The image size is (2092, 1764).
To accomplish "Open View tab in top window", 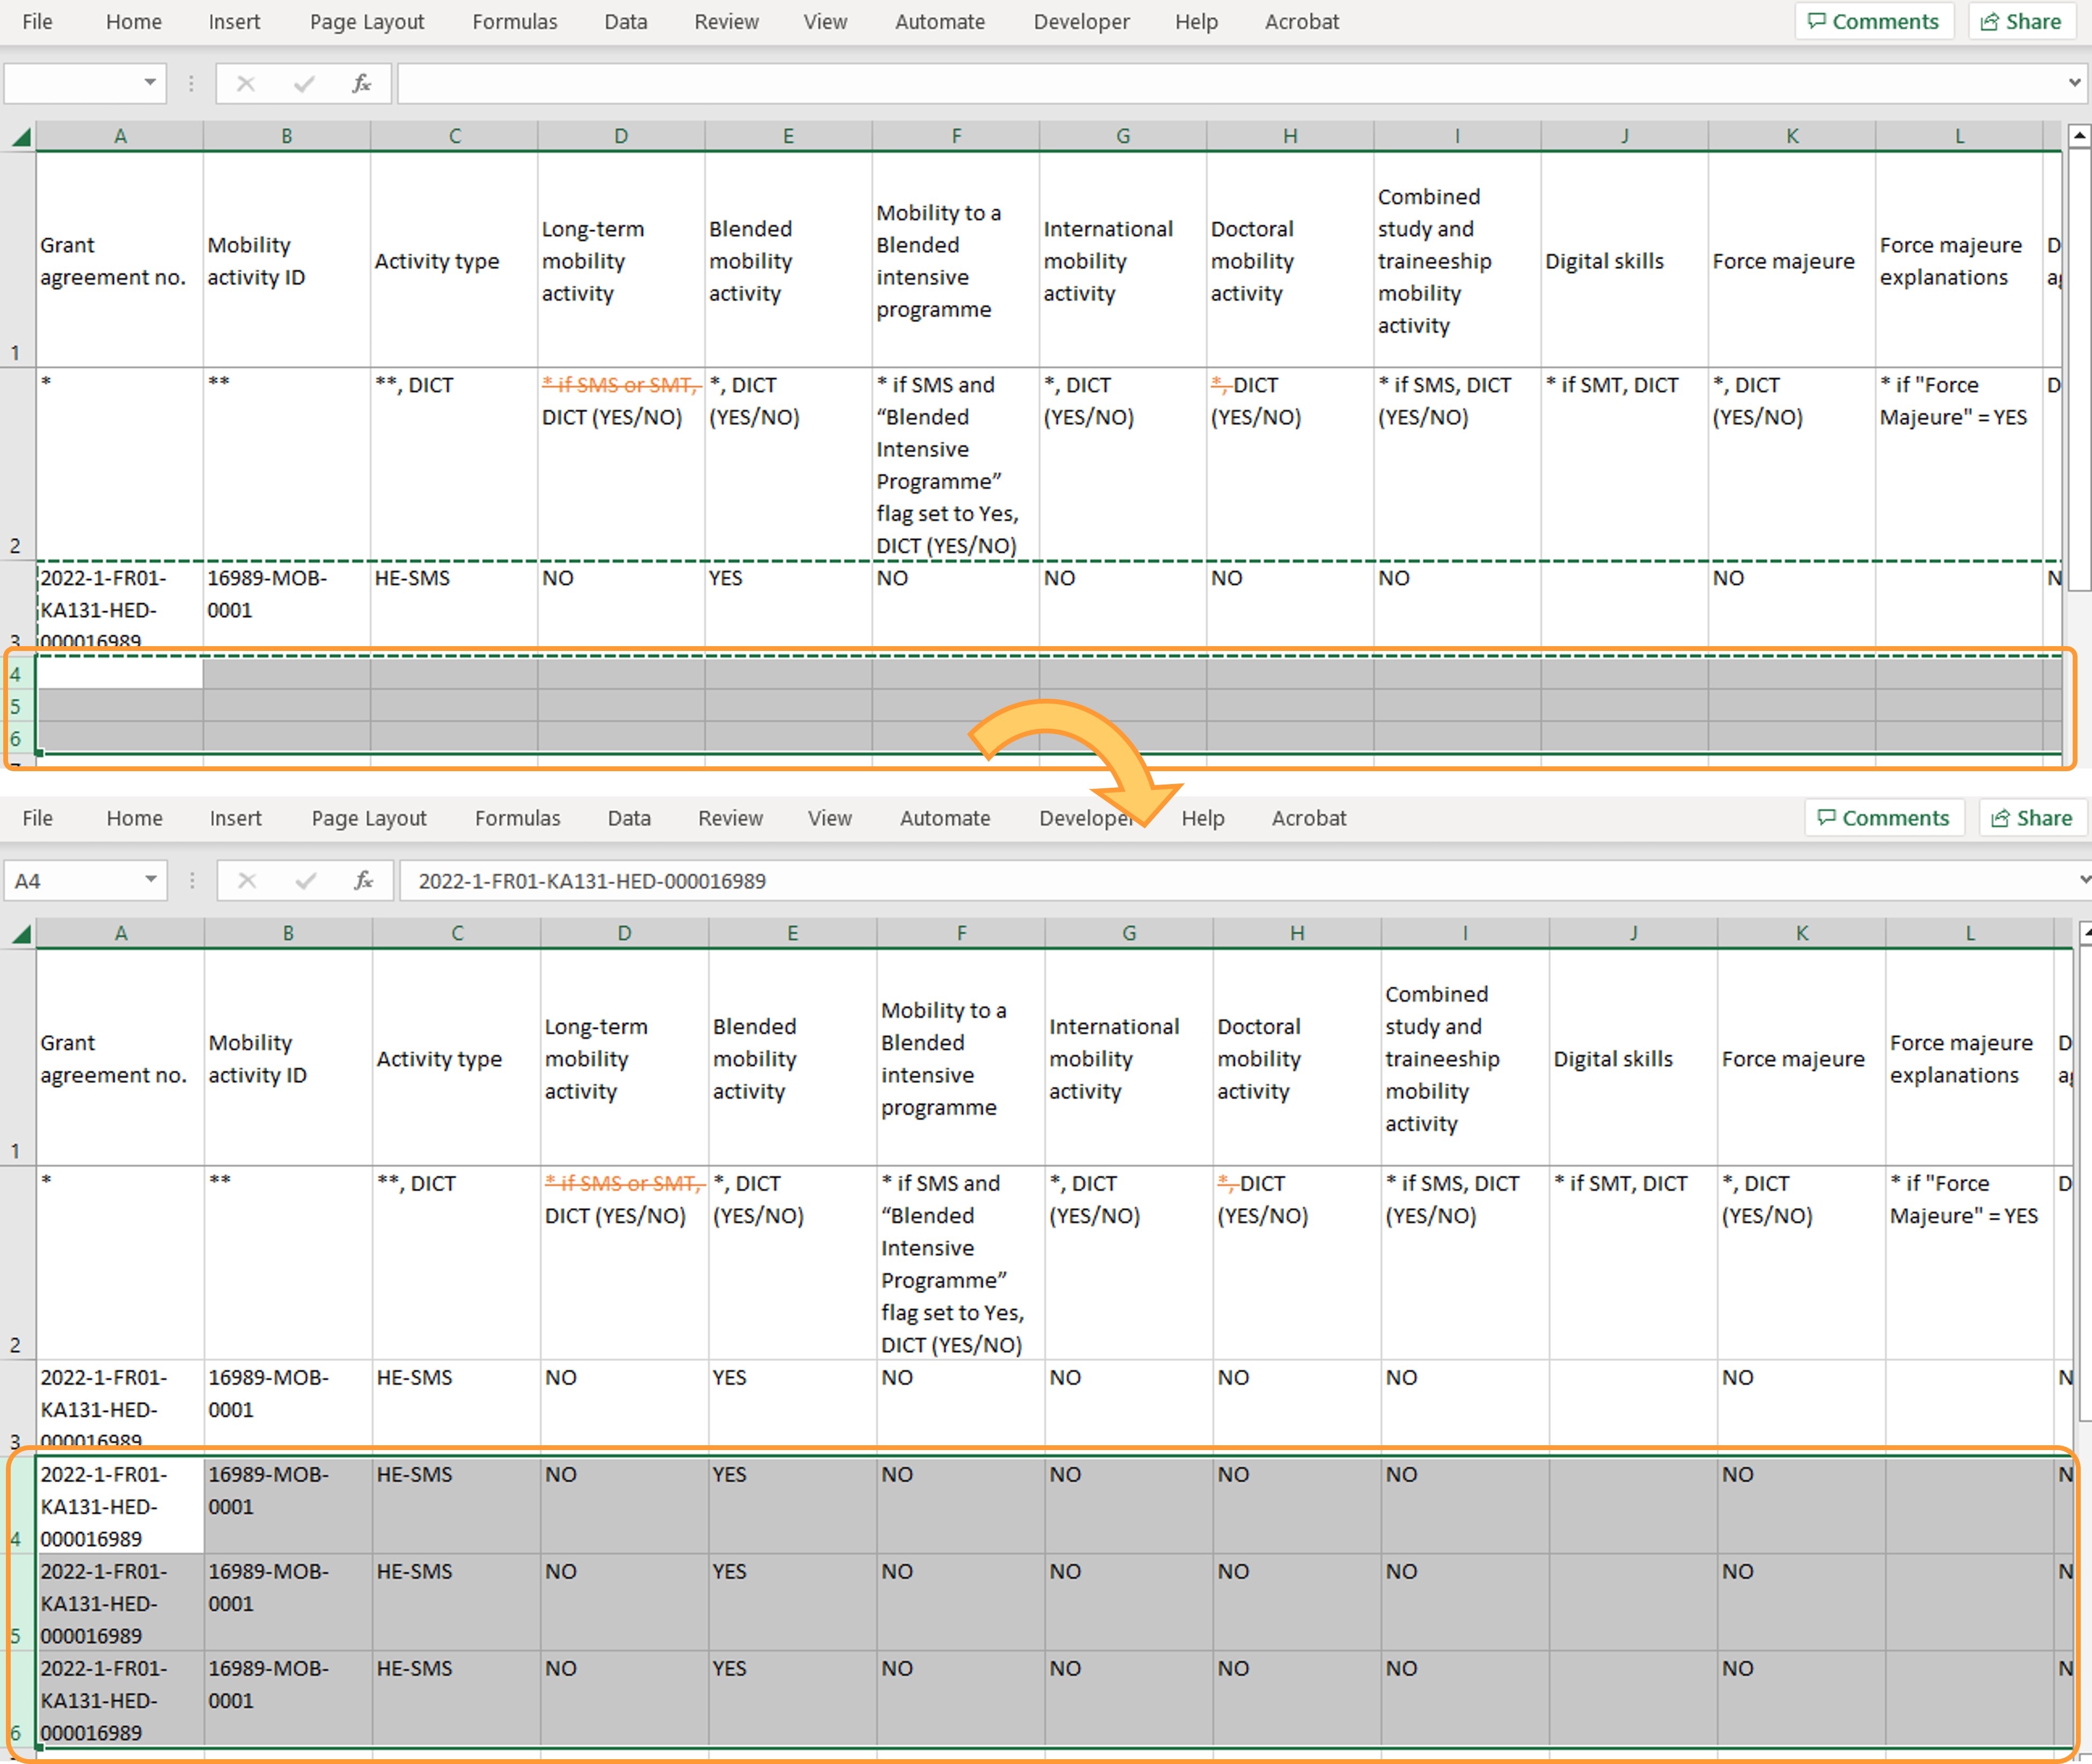I will pos(825,21).
